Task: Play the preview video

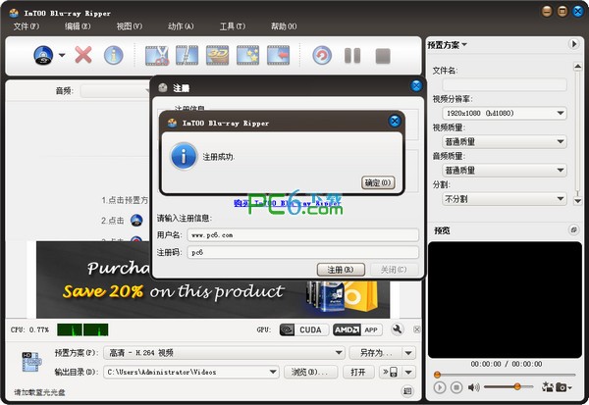Action: click(440, 387)
